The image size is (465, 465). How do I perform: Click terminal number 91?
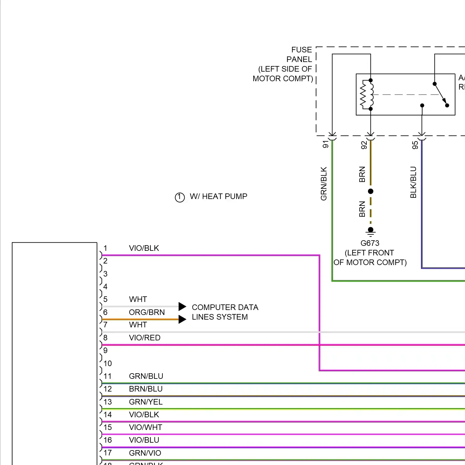[325, 144]
